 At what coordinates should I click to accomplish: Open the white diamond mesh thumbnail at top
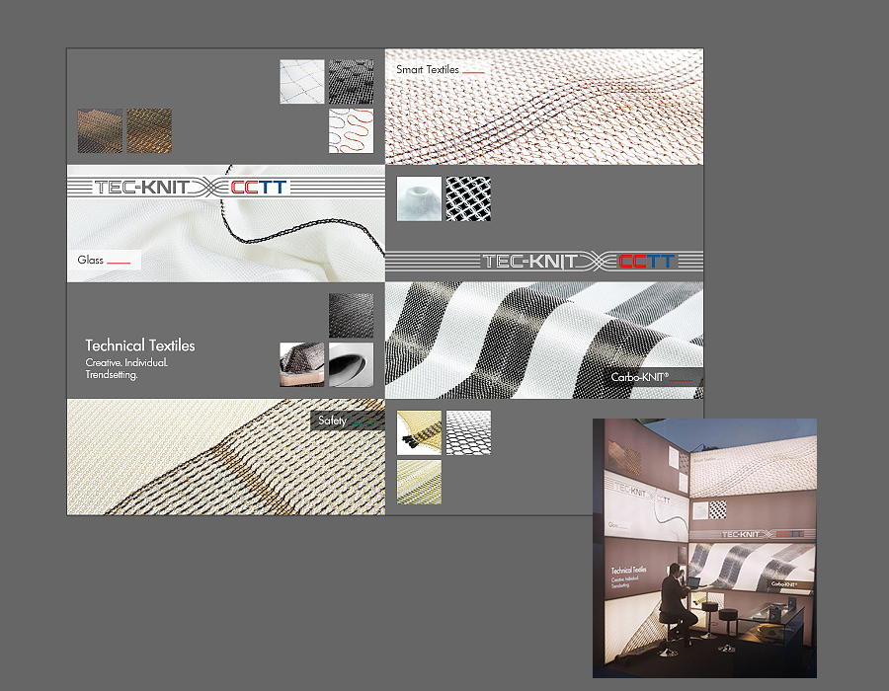[x=301, y=82]
